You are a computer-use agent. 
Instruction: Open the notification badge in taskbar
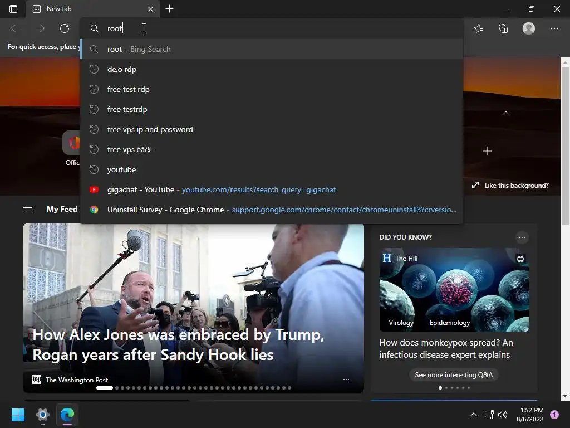point(554,415)
